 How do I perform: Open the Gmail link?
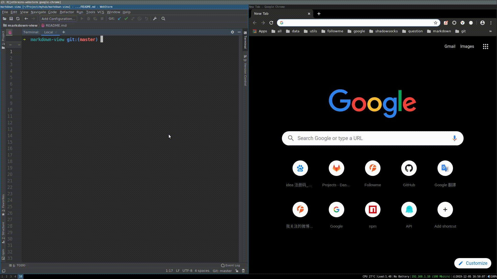[x=450, y=46]
